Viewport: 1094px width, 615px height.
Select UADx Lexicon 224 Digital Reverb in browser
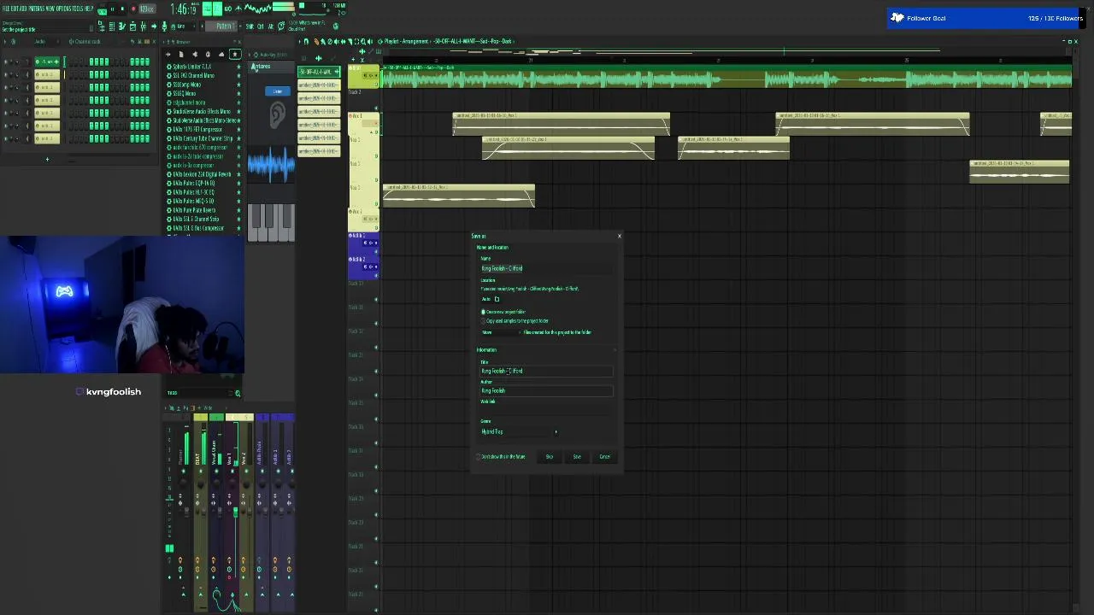202,174
